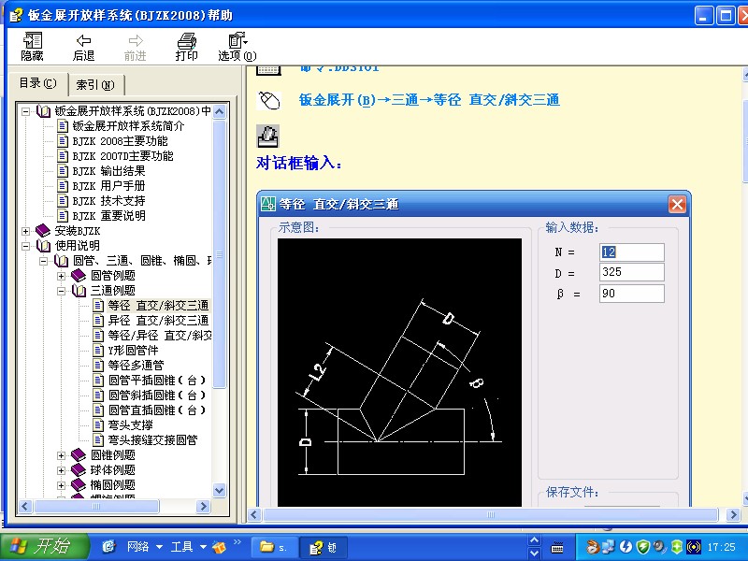Click the green shield tray icon
The image size is (748, 561).
643,547
